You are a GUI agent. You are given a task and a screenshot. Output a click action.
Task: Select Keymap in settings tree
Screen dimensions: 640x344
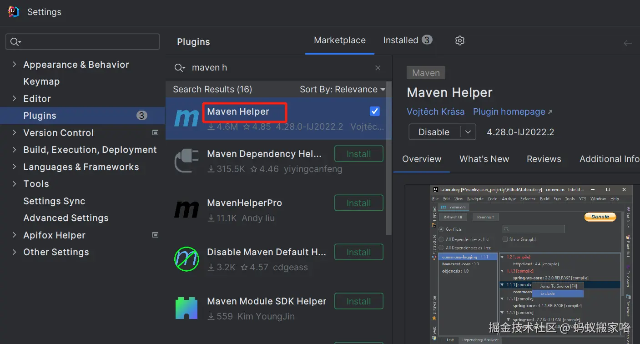tap(41, 81)
